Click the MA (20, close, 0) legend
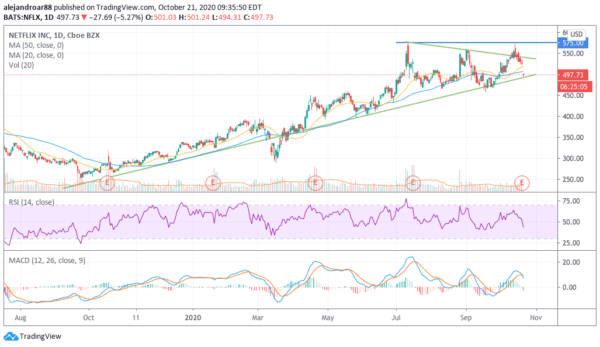600x347 pixels. point(36,55)
